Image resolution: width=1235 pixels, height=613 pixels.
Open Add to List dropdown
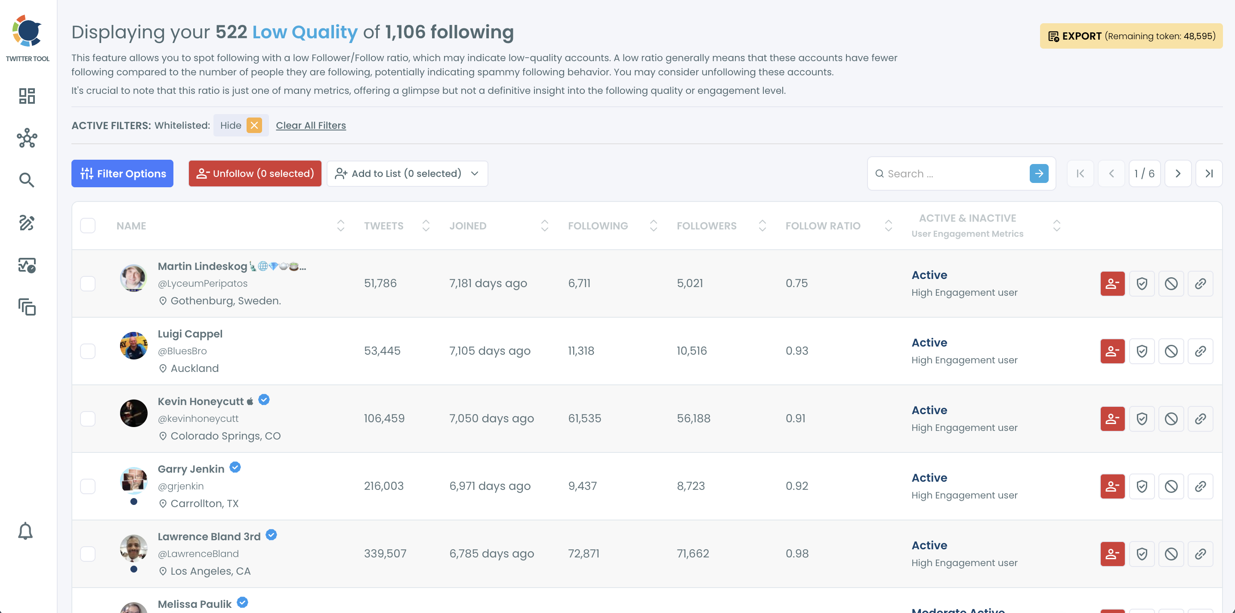pos(407,173)
